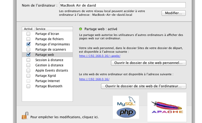Uncheck the Partage web checkbox

[28, 55]
